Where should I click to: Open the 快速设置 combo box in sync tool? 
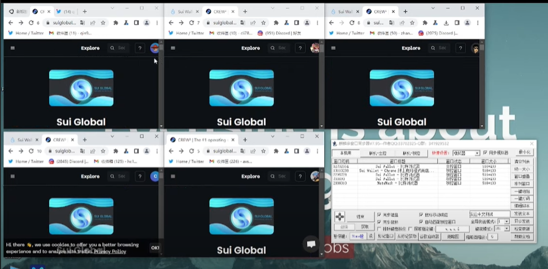466,153
